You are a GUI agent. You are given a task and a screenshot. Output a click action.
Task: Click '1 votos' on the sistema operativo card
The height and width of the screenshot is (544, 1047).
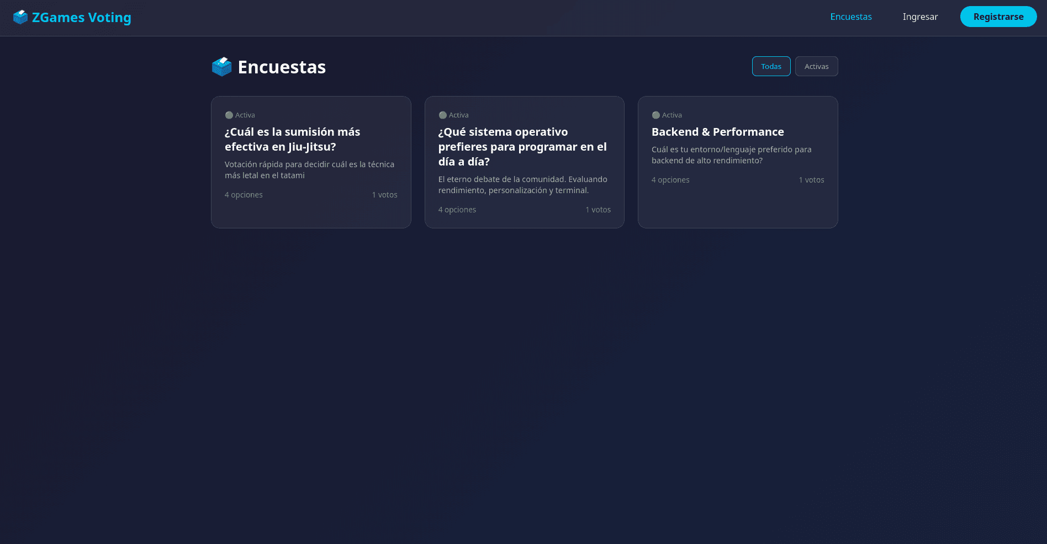pos(598,210)
